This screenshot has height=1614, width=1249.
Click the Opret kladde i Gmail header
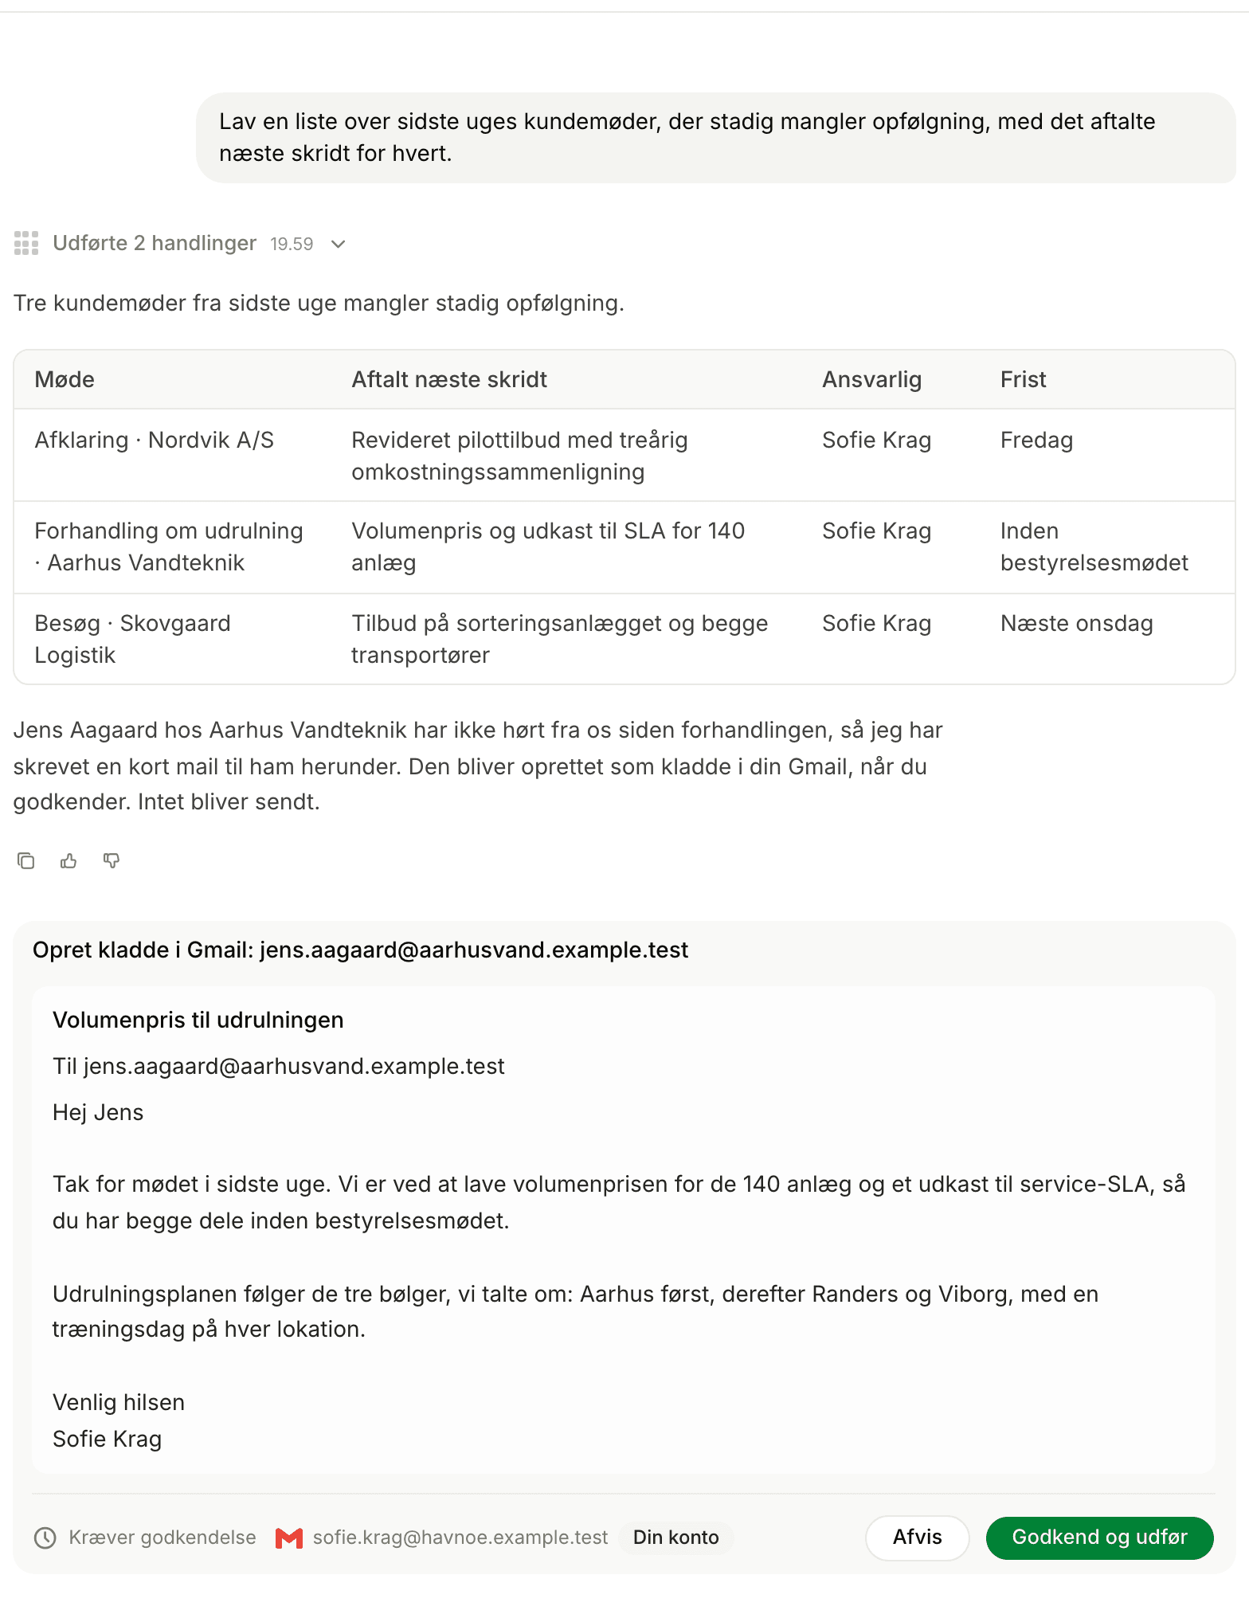pos(360,950)
